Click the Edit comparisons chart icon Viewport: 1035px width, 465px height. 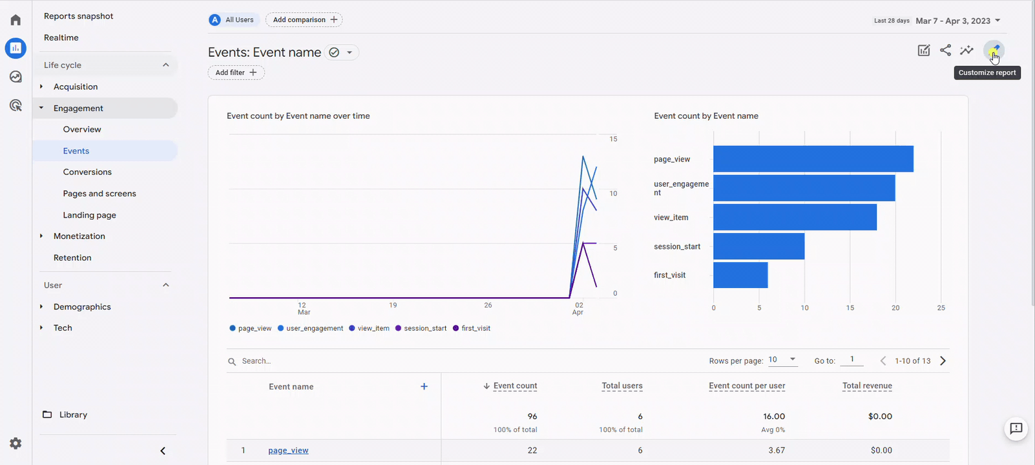924,50
